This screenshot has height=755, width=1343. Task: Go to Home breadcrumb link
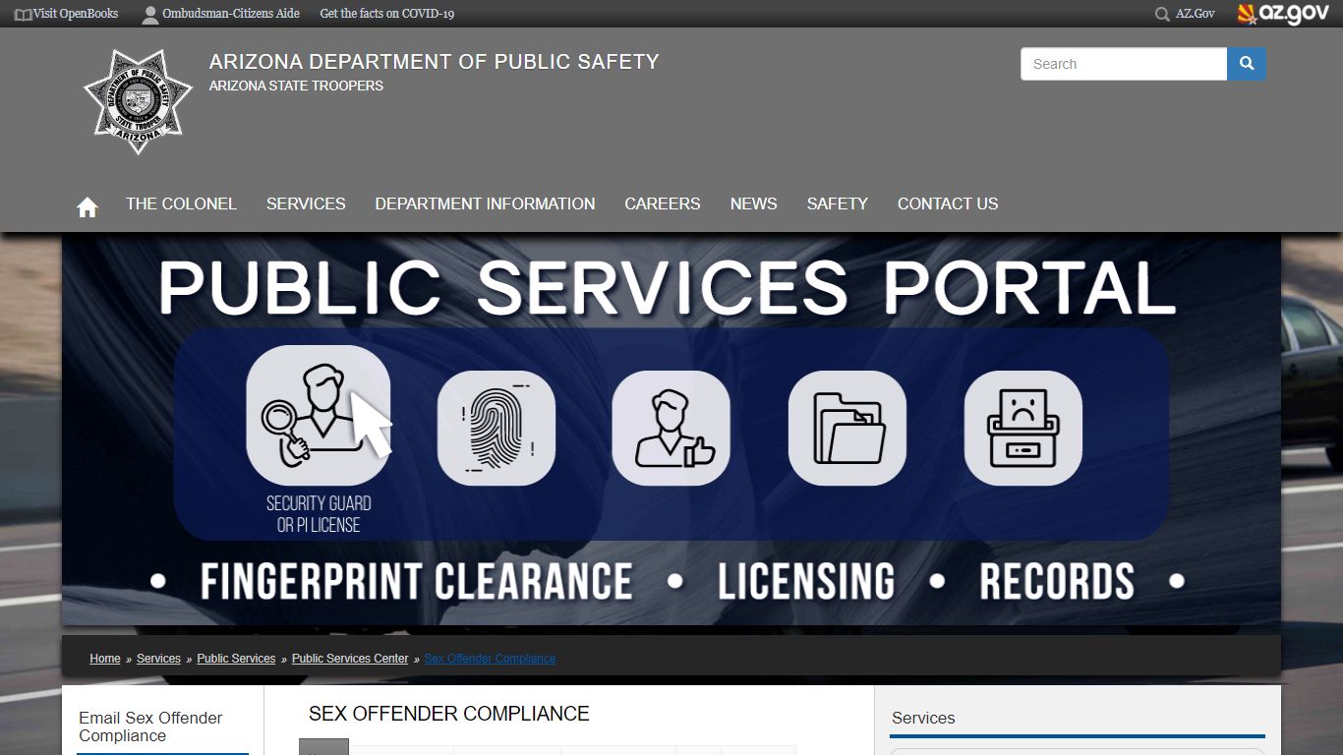pyautogui.click(x=105, y=659)
